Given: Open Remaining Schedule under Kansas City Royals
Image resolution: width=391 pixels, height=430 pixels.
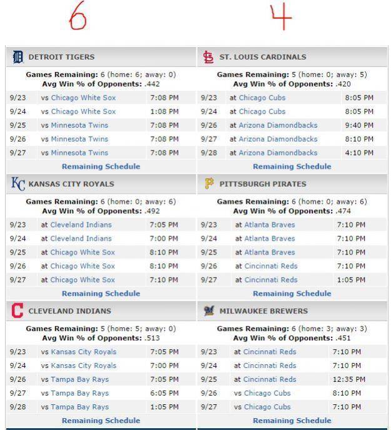Looking at the screenshot, I should click(x=101, y=293).
